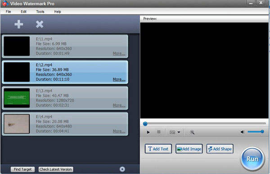
Task: Stop the preview playback
Action: pos(159,132)
